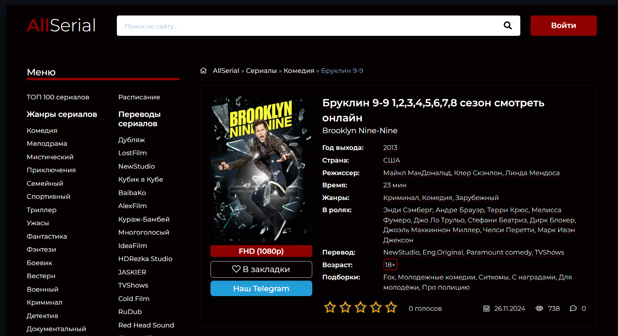Open the Расписание menu entry

(x=139, y=97)
